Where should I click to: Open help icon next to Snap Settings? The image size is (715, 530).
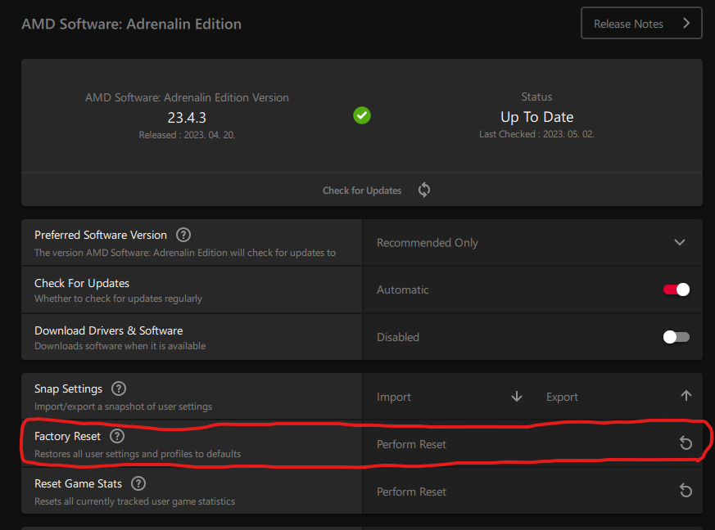(x=119, y=389)
